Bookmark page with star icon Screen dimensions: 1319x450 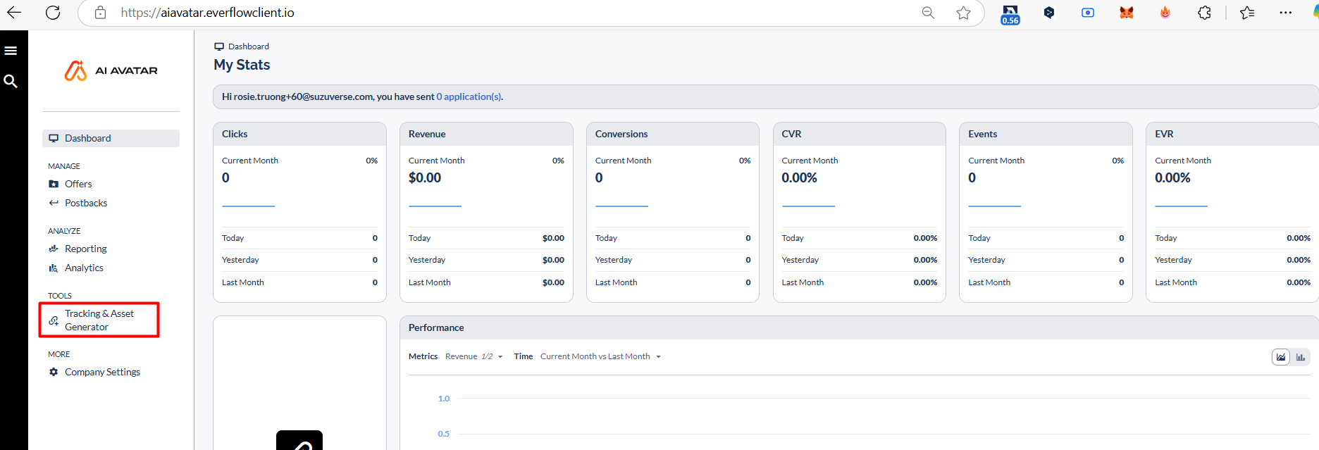coord(963,13)
